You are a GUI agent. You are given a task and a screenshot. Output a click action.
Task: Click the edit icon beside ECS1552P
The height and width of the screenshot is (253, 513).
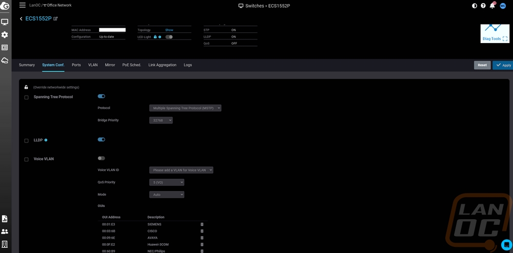(55, 18)
